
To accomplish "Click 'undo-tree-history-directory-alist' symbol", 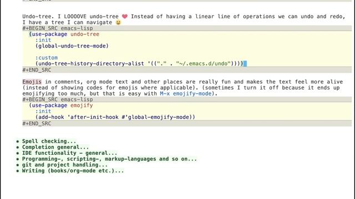I will (91, 64).
